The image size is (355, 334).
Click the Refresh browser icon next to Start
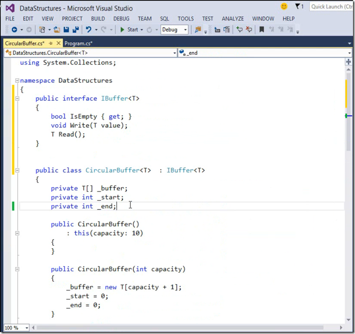(x=149, y=30)
